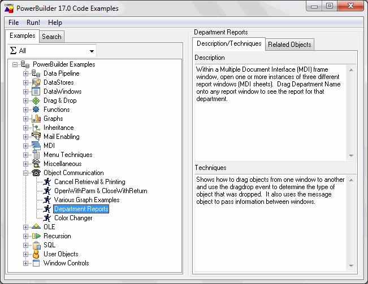Select Cancel Retrieval & Printing example
This screenshot has width=368, height=284.
pyautogui.click(x=89, y=182)
